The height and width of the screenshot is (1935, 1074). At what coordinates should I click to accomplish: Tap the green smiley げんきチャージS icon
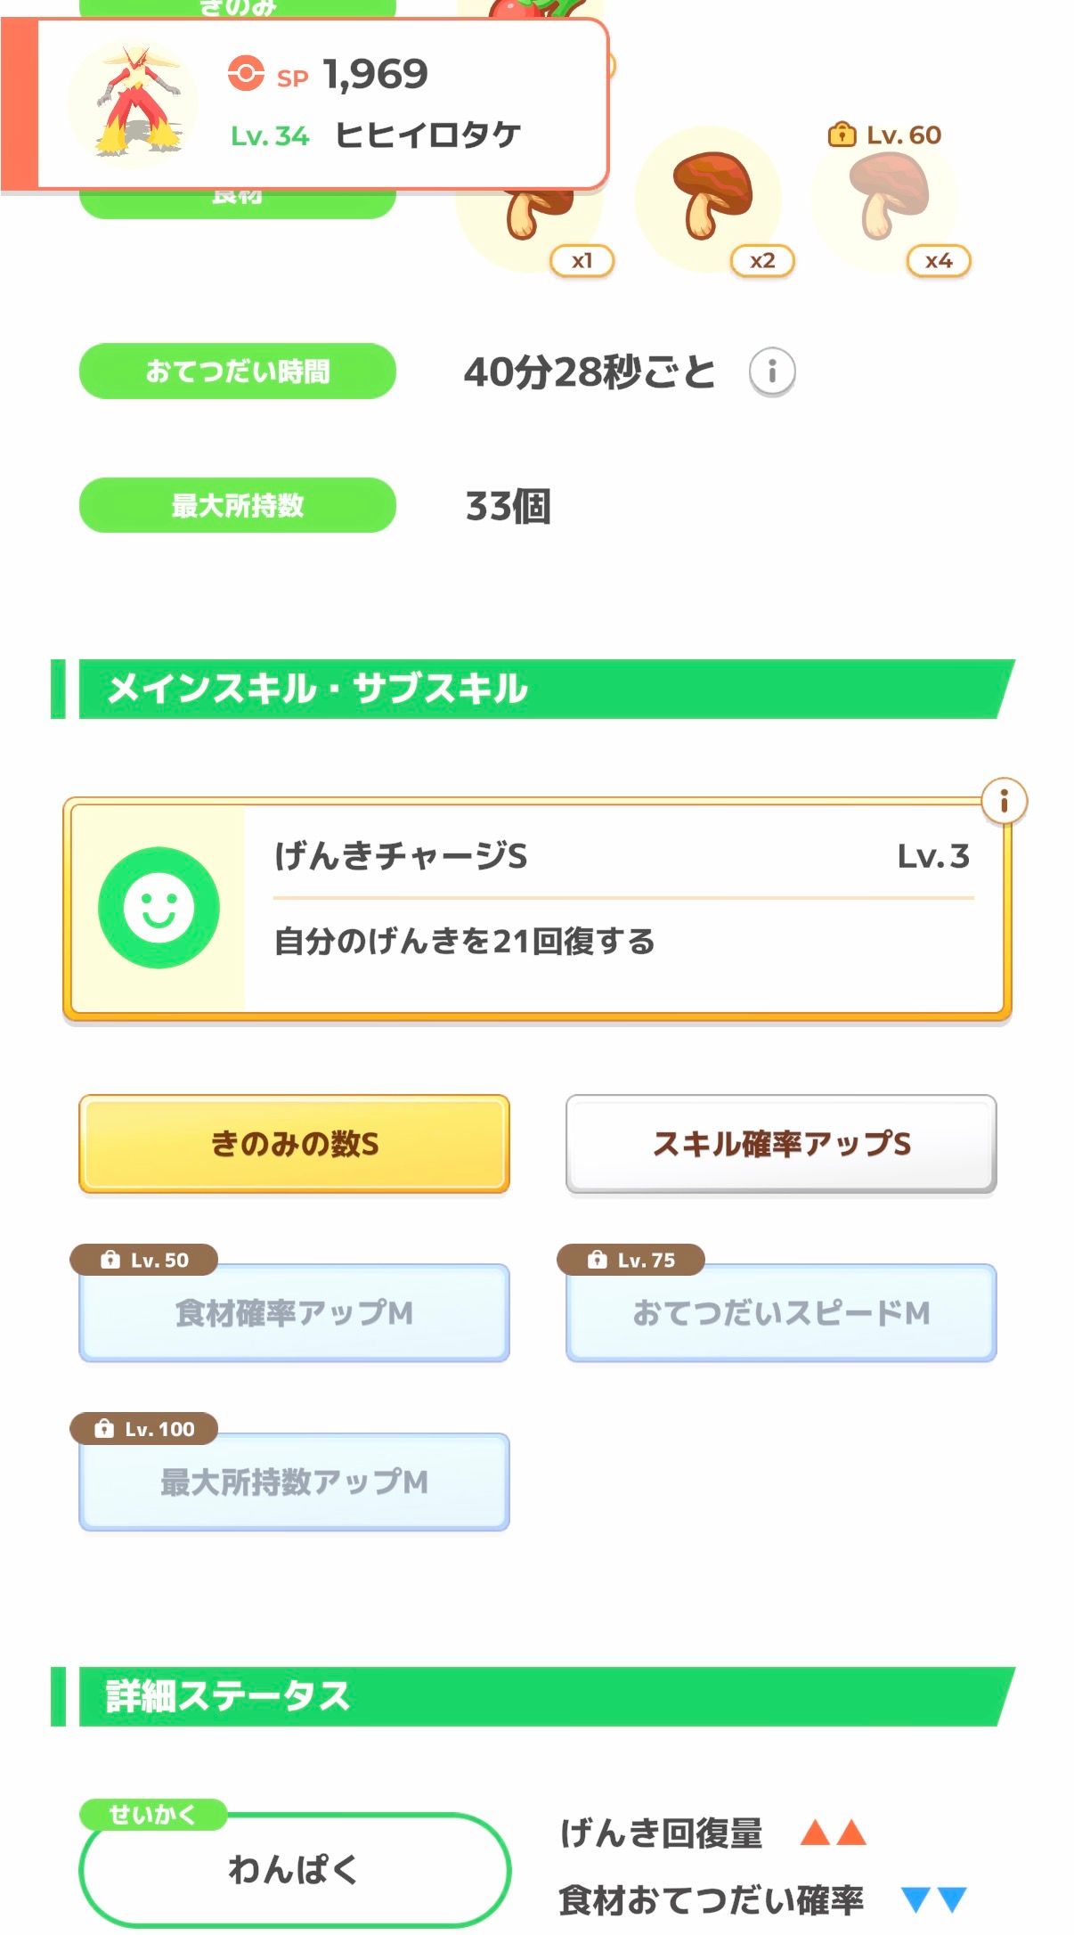[x=159, y=907]
